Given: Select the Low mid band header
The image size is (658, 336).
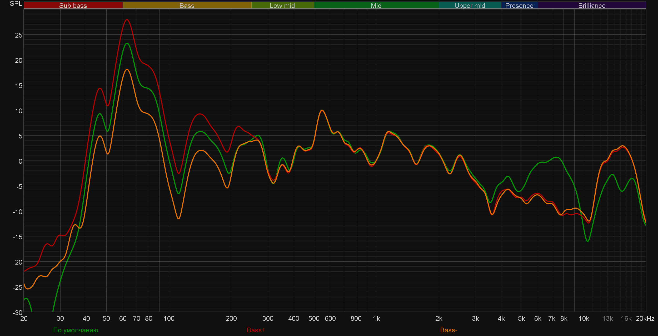Looking at the screenshot, I should coord(282,6).
